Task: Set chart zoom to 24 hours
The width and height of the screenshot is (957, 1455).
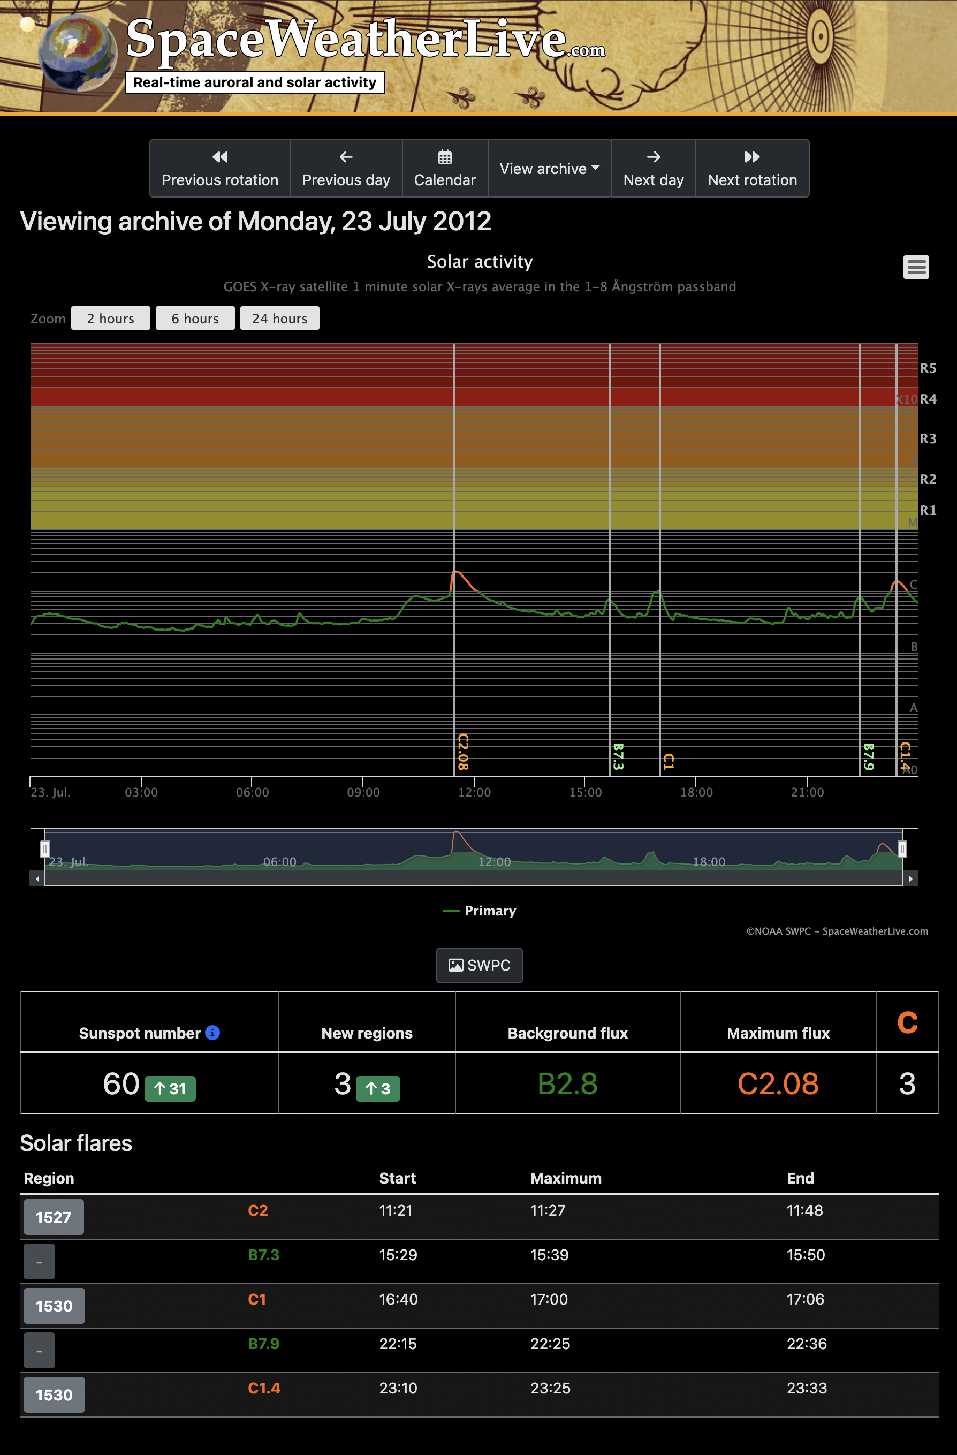Action: tap(279, 319)
